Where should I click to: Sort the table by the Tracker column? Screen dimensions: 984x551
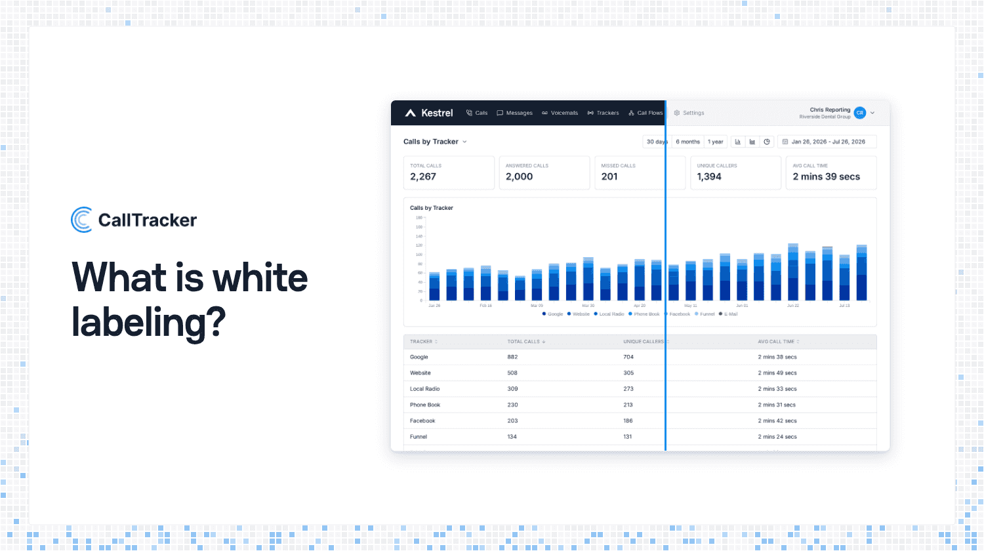pos(424,342)
